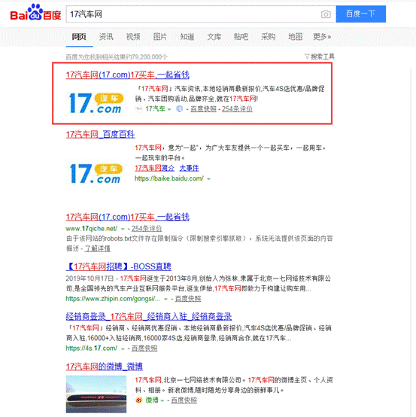Viewport: 416px width, 417px height.
Task: Click the Weibo logo icon
Action: pyautogui.click(x=138, y=400)
